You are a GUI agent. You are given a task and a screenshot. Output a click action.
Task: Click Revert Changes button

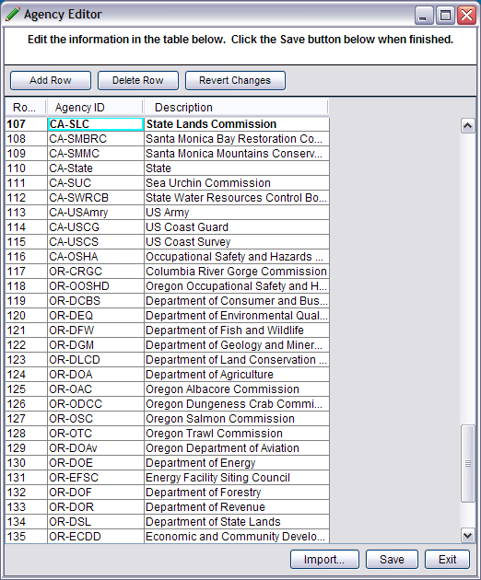click(x=235, y=80)
